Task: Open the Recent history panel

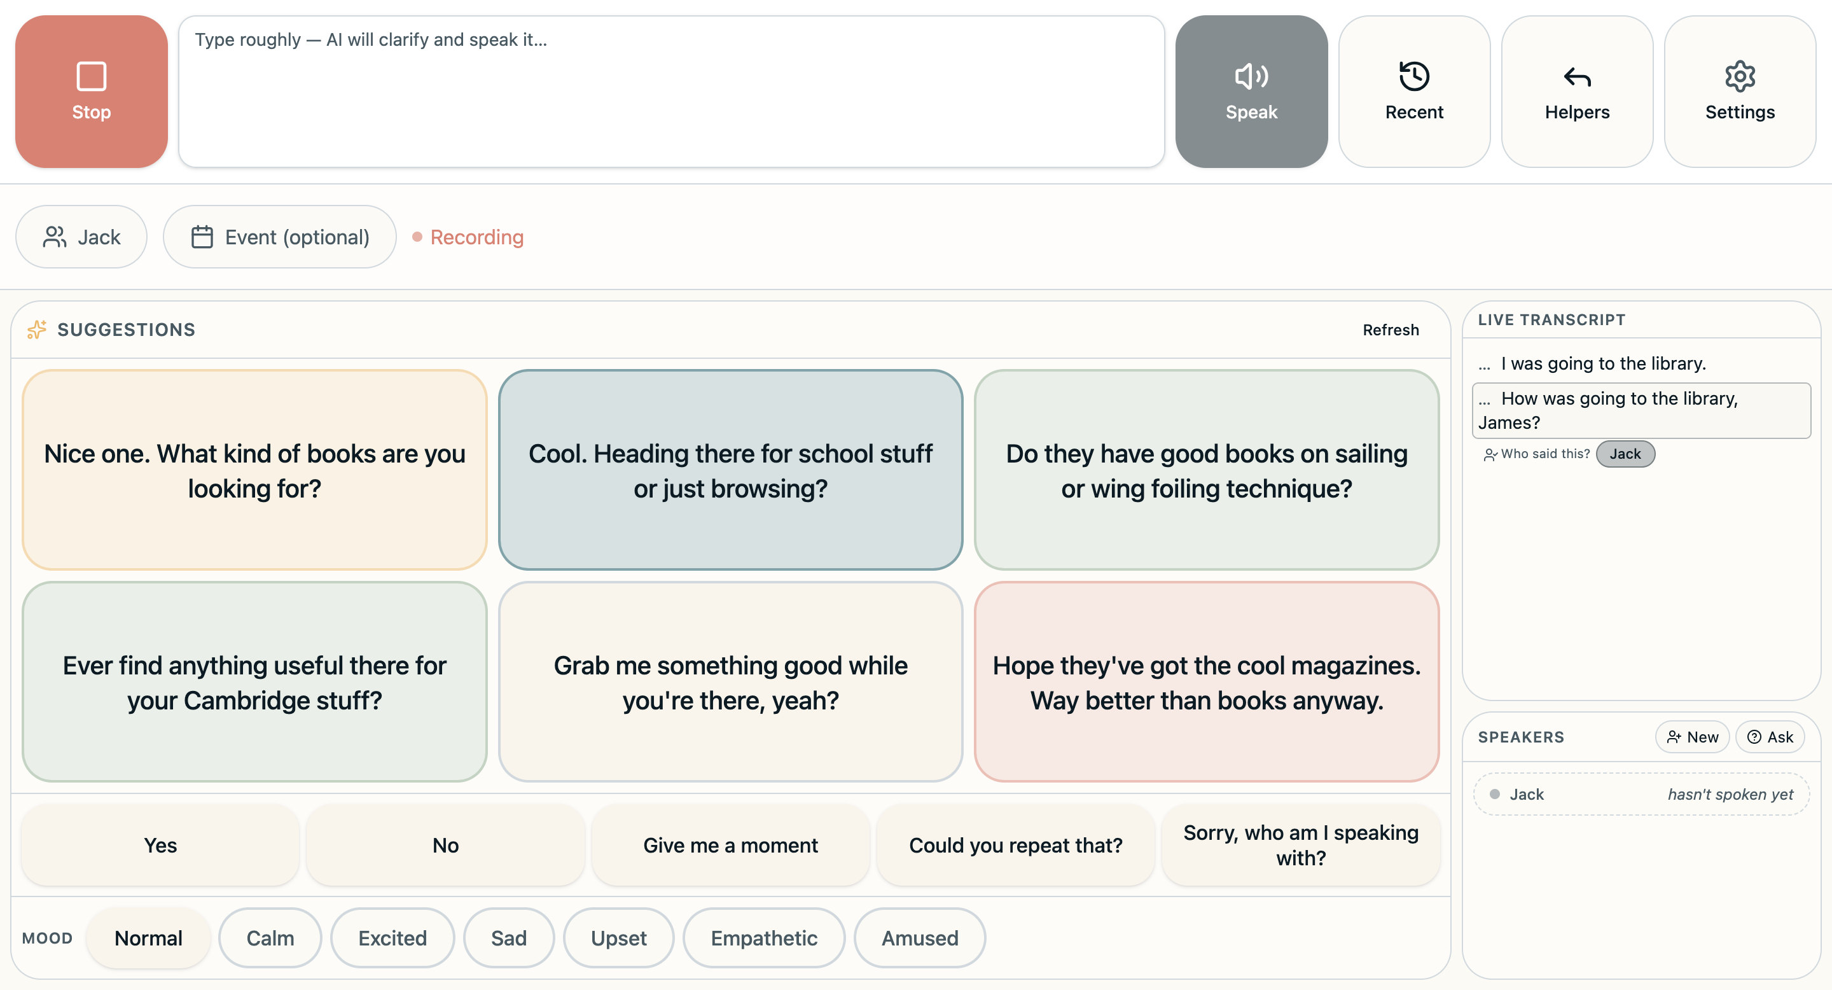Action: (1414, 92)
